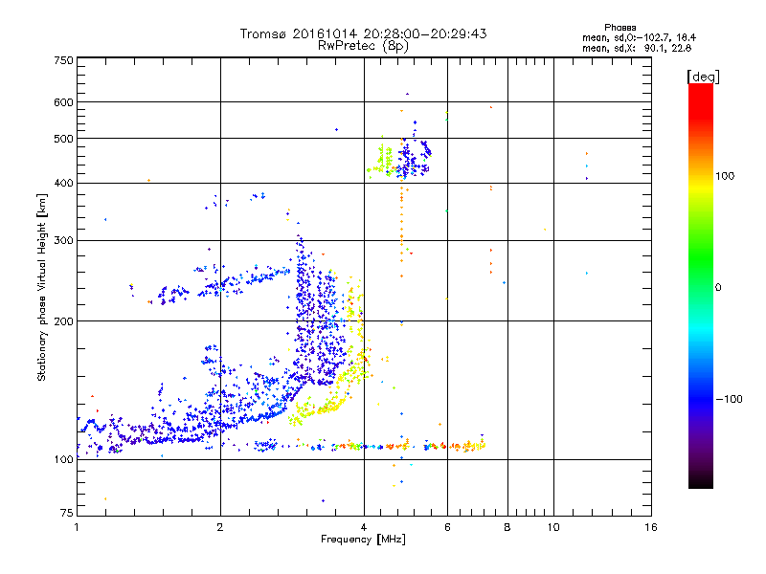
Task: Click the '[deg]' colorbar unit label
Action: [x=703, y=77]
